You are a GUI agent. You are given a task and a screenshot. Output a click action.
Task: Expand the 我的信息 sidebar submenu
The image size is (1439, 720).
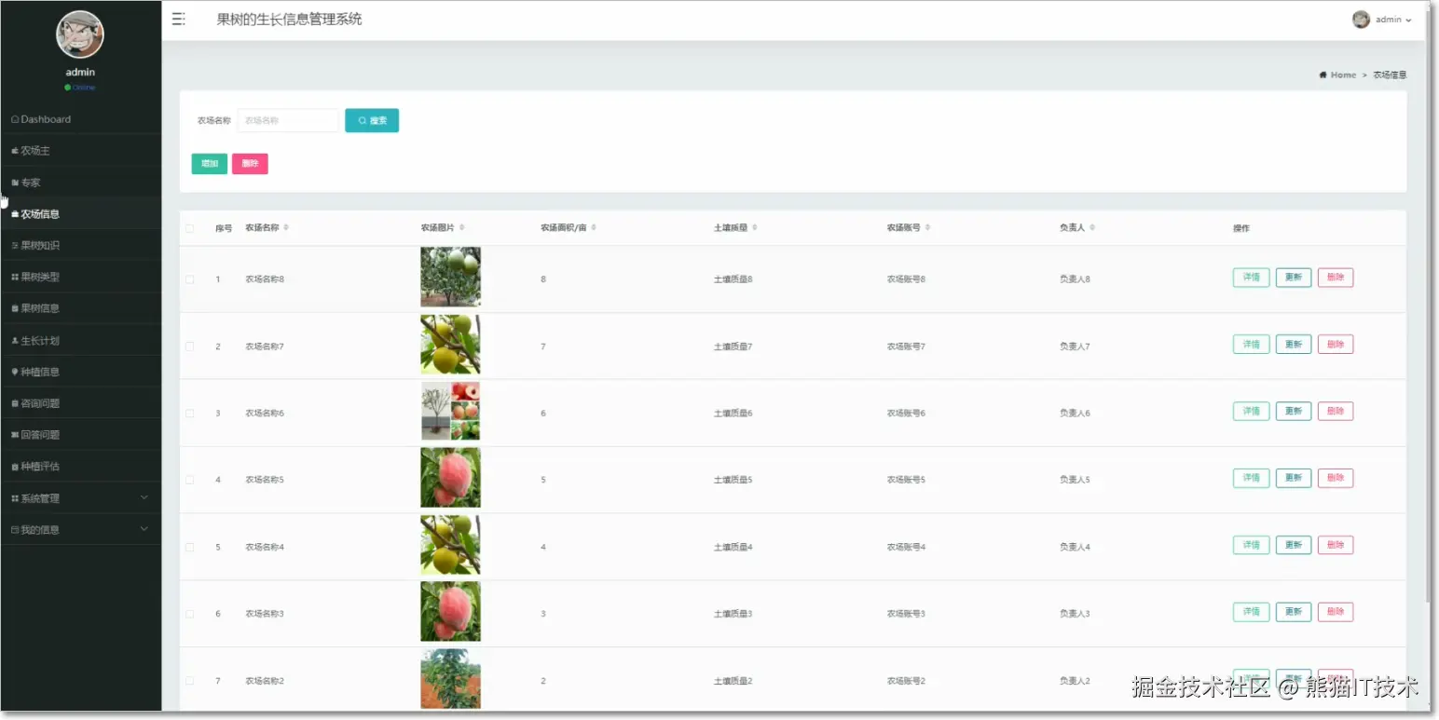[x=80, y=530]
